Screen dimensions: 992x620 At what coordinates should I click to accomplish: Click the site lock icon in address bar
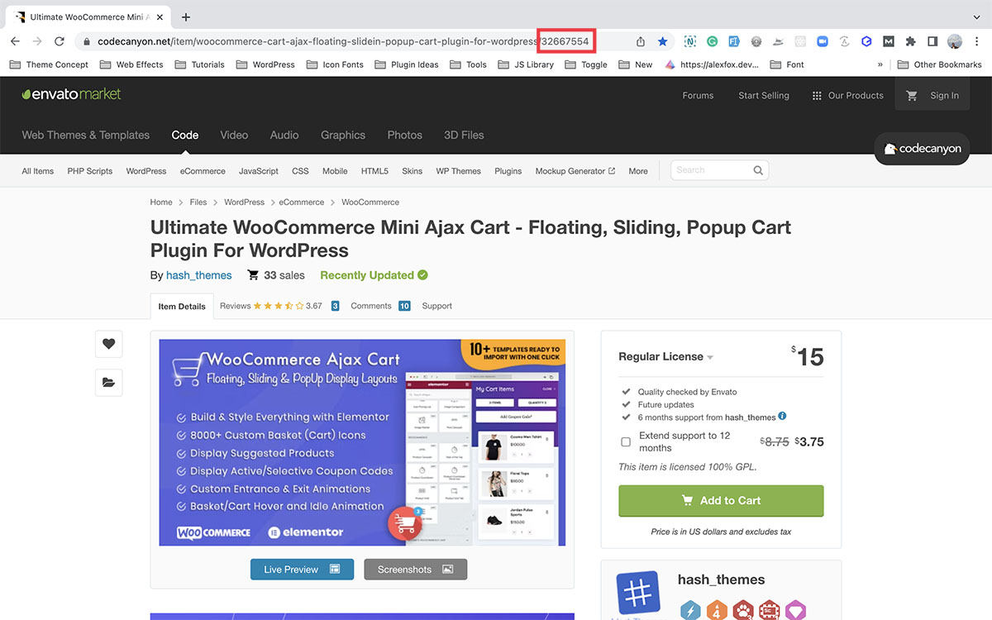pos(86,41)
